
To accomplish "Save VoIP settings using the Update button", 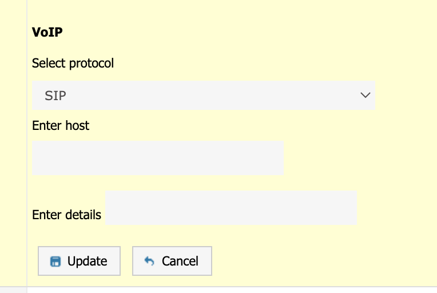I will click(x=79, y=262).
